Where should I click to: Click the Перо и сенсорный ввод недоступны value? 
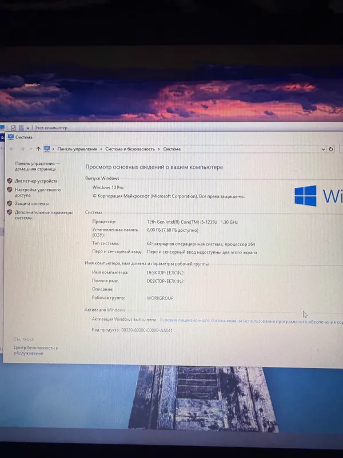pyautogui.click(x=202, y=252)
